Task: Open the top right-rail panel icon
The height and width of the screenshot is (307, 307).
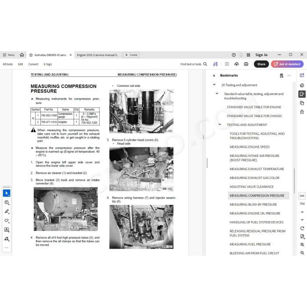Action: [x=302, y=75]
